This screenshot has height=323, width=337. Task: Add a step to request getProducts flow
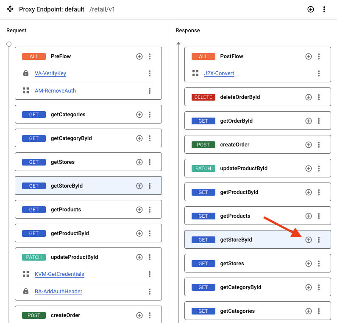point(139,210)
